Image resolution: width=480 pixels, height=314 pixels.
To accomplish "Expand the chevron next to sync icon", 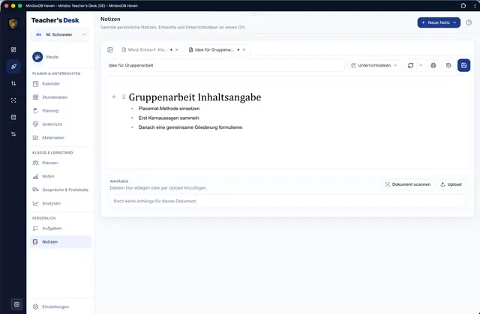I will [x=421, y=65].
